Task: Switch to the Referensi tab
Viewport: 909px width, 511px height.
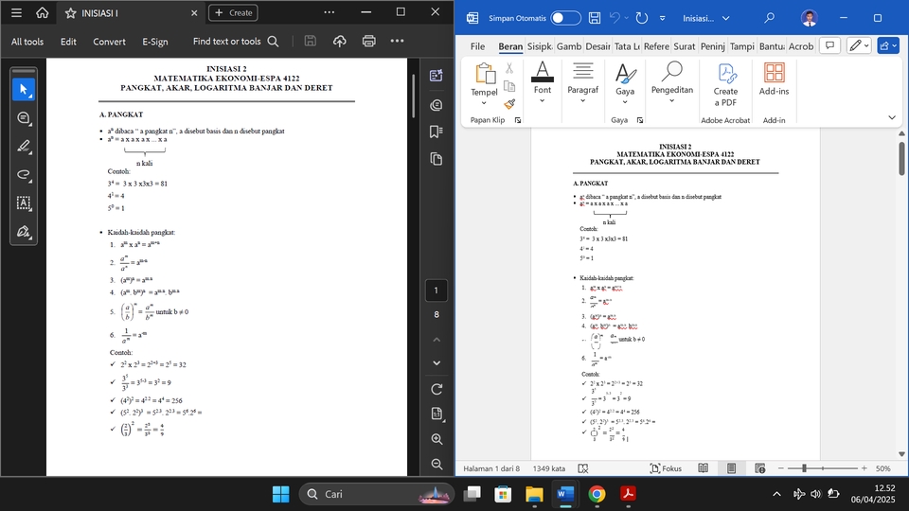Action: click(x=655, y=46)
